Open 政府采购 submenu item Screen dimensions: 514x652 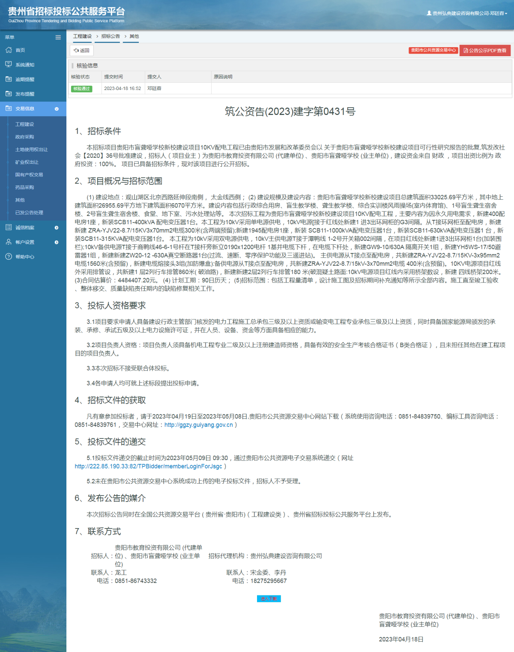pos(24,137)
